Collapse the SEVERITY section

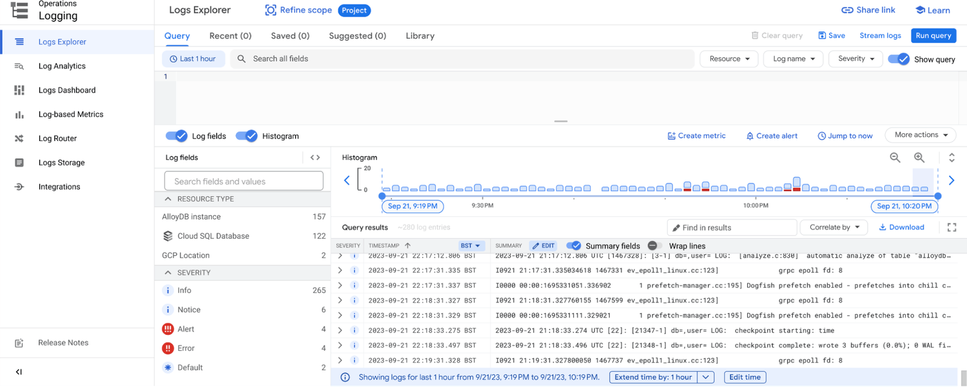168,272
